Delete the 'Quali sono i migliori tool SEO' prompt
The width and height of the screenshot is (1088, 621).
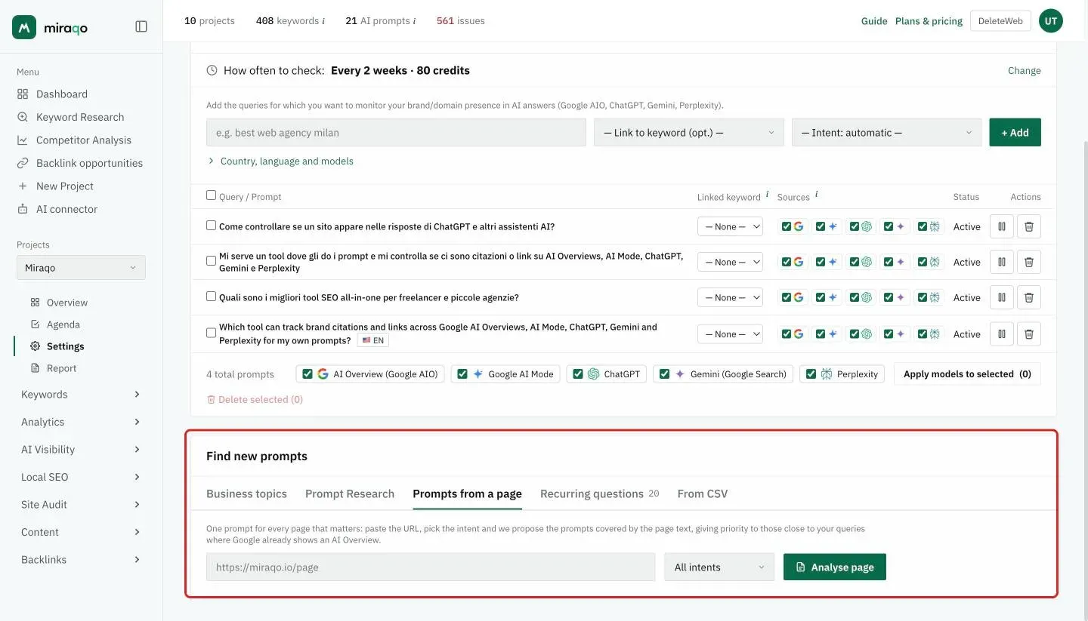(x=1029, y=297)
